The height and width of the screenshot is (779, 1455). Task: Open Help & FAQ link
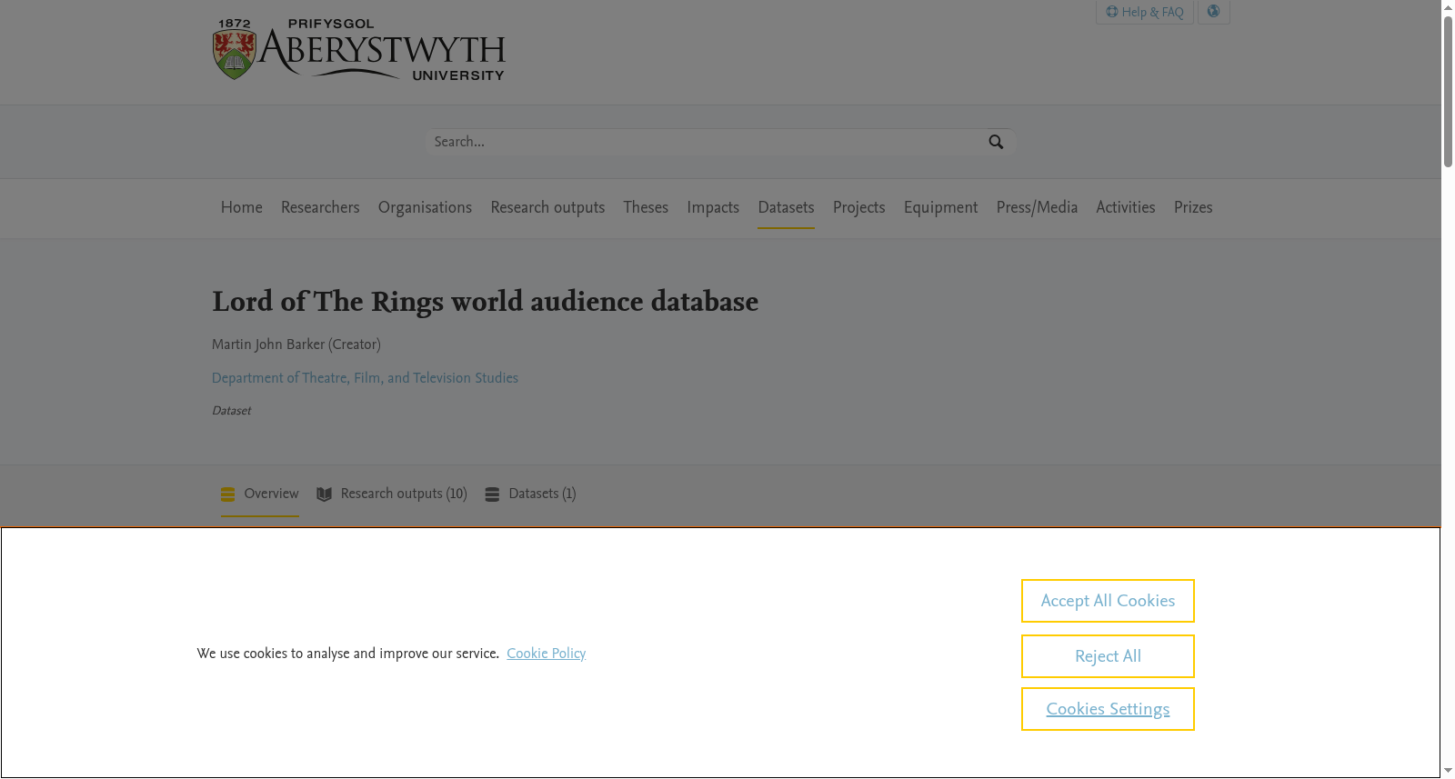click(x=1145, y=12)
